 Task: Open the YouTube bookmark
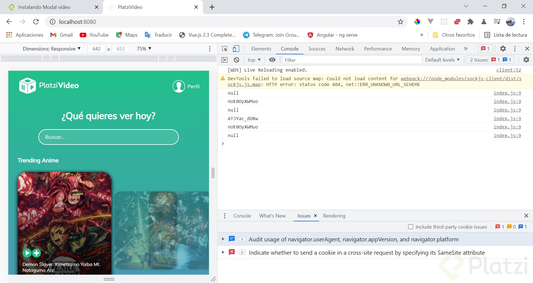click(94, 35)
